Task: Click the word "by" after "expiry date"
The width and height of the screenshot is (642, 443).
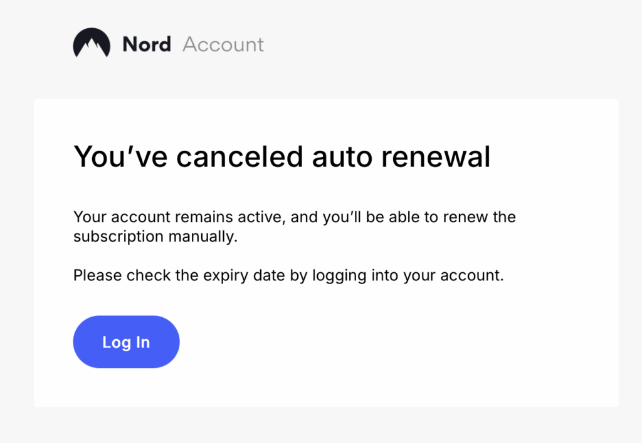Action: pyautogui.click(x=298, y=275)
